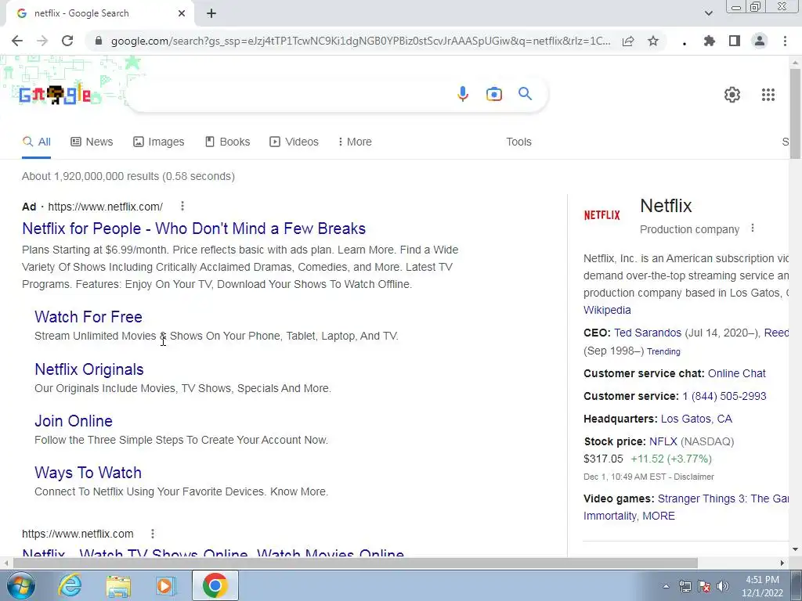
Task: Click the padlock site info icon
Action: 99,41
